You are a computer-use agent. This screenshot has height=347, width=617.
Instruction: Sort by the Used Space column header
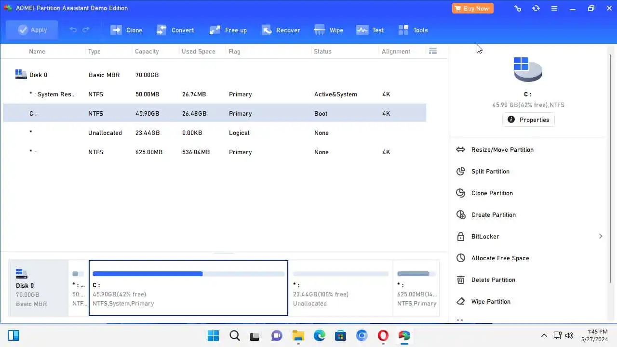point(198,51)
